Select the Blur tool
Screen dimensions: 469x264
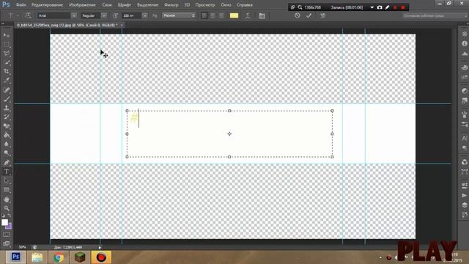click(x=7, y=144)
